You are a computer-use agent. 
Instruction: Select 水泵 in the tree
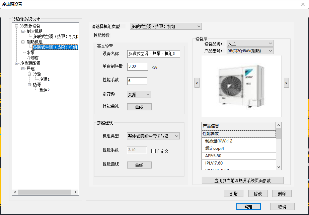pos(31,52)
